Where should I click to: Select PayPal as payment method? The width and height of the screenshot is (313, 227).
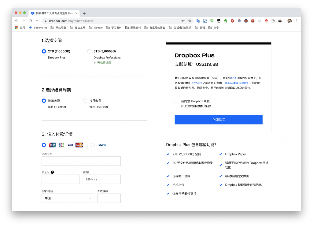93,145
